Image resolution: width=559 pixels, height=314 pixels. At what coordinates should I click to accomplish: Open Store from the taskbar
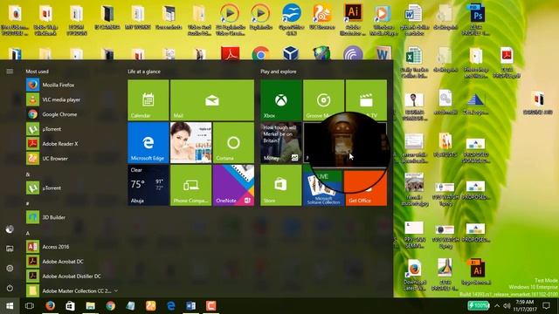70,306
